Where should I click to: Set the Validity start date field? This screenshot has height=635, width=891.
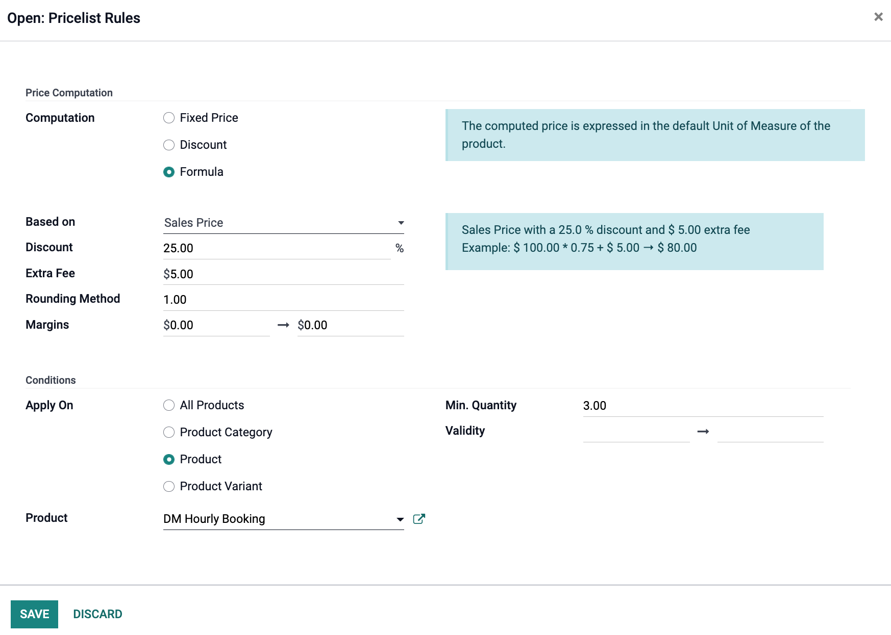(x=636, y=431)
